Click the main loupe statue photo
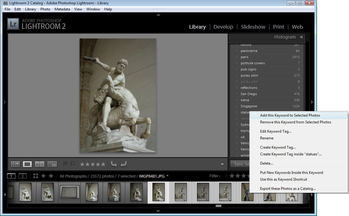This screenshot has height=216, width=349. coord(118,95)
